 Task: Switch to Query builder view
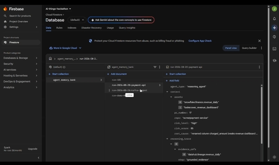pos(249,48)
